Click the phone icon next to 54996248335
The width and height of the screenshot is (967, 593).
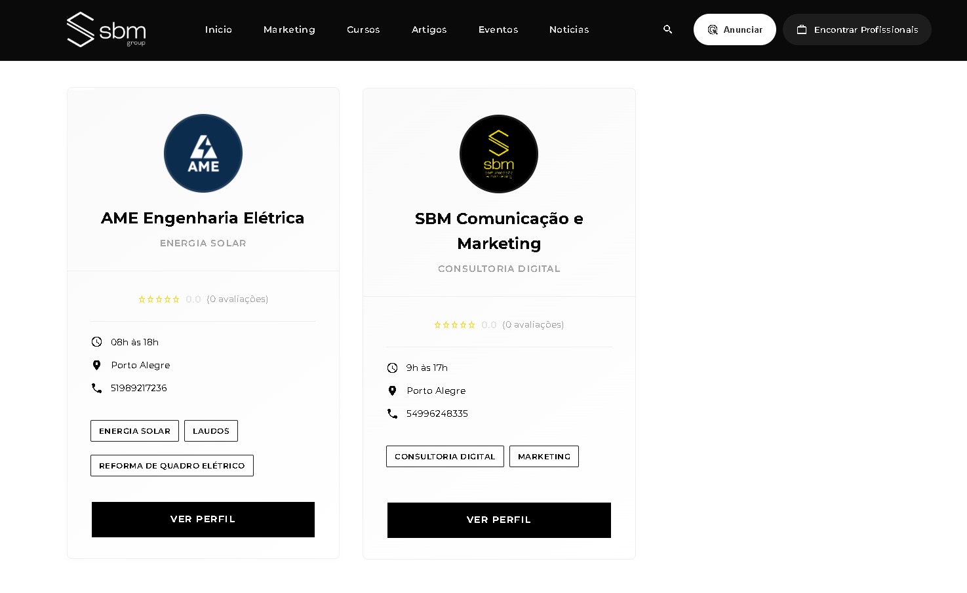coord(392,413)
